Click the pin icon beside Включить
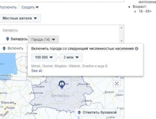 pos(4,49)
